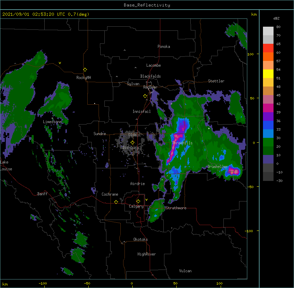This screenshot has width=294, height=288.
Task: Click the purple 39-36 dBZ legend swatch
Action: point(268,117)
